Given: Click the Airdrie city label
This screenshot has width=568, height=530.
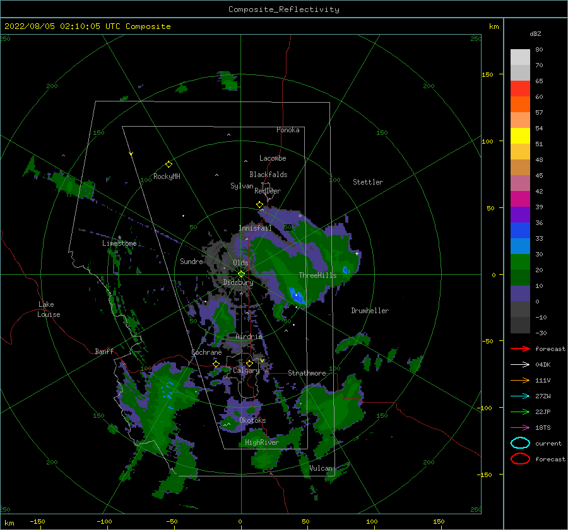Looking at the screenshot, I should pyautogui.click(x=249, y=337).
